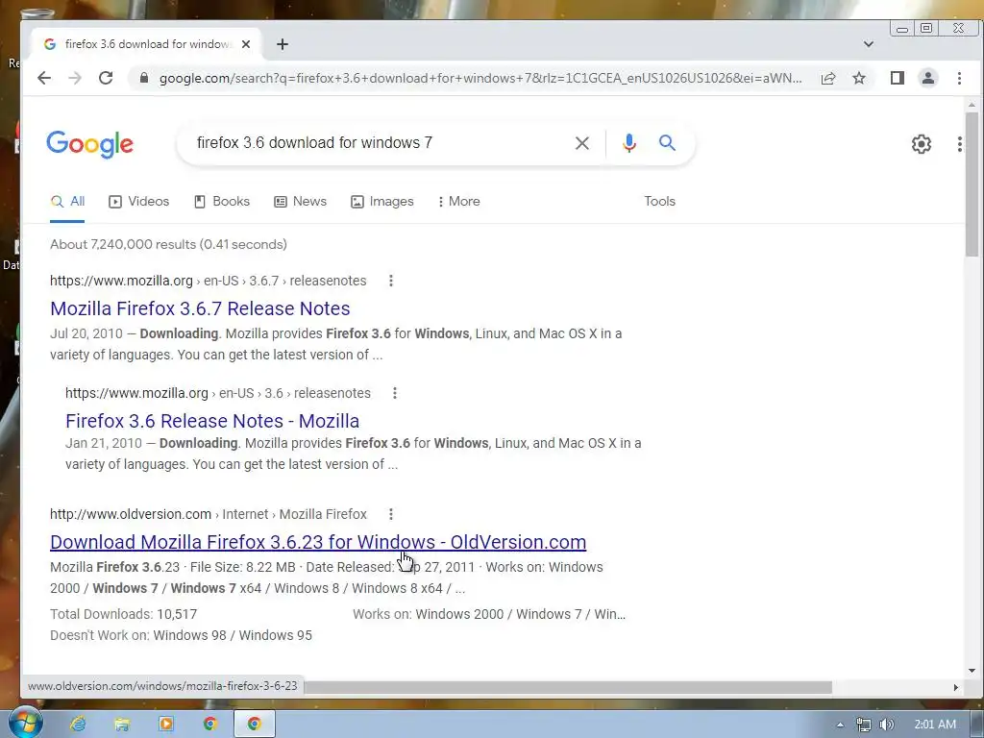Image resolution: width=984 pixels, height=738 pixels.
Task: Open options for the 3.6 releasenotes result
Action: click(x=395, y=393)
